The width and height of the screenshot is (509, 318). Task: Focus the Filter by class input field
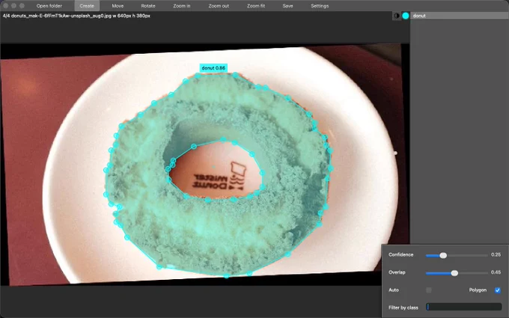(x=464, y=307)
